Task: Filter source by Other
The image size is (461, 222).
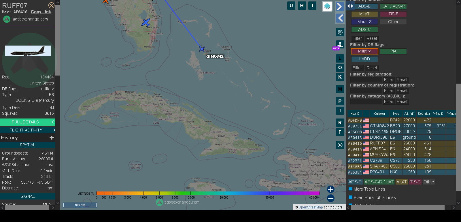Action: (x=393, y=22)
